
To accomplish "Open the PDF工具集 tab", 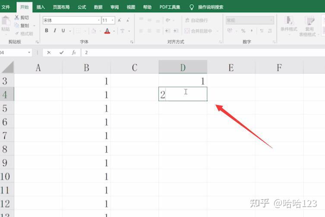I will click(x=170, y=7).
